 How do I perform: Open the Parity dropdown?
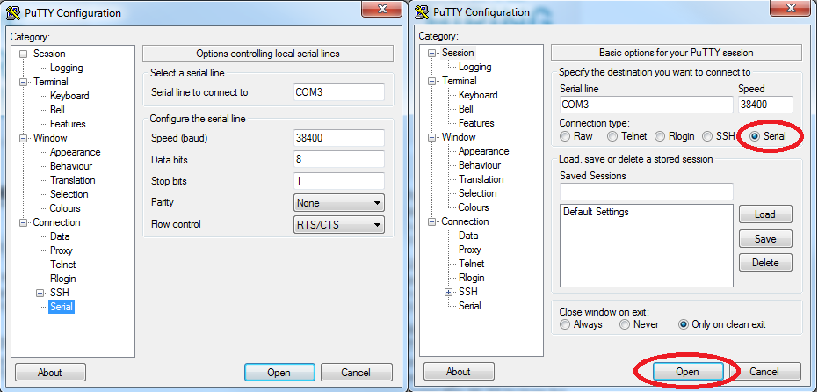339,202
